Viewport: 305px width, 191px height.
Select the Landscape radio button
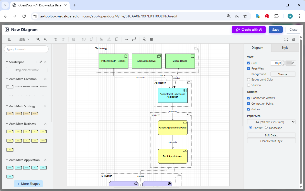click(x=266, y=128)
